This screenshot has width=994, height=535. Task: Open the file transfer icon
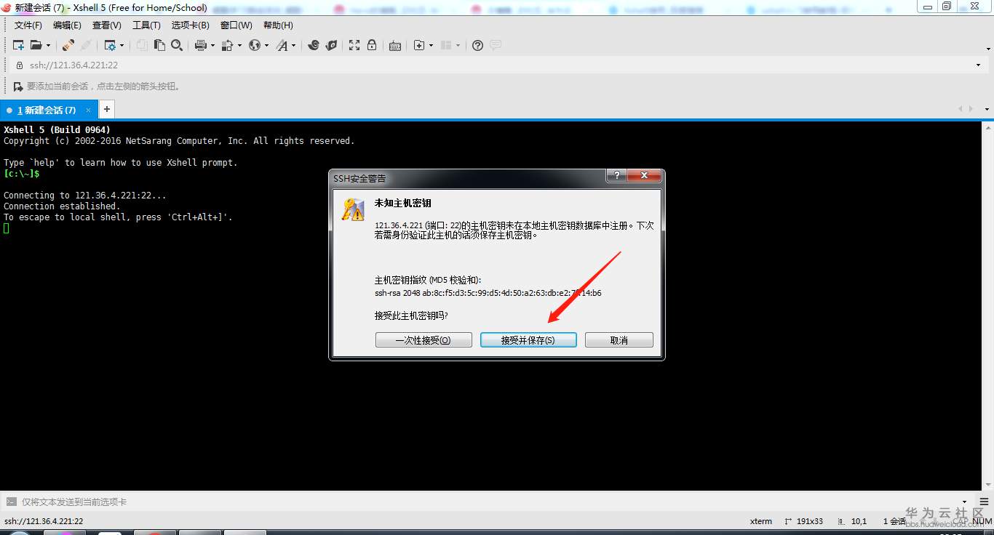pyautogui.click(x=227, y=45)
